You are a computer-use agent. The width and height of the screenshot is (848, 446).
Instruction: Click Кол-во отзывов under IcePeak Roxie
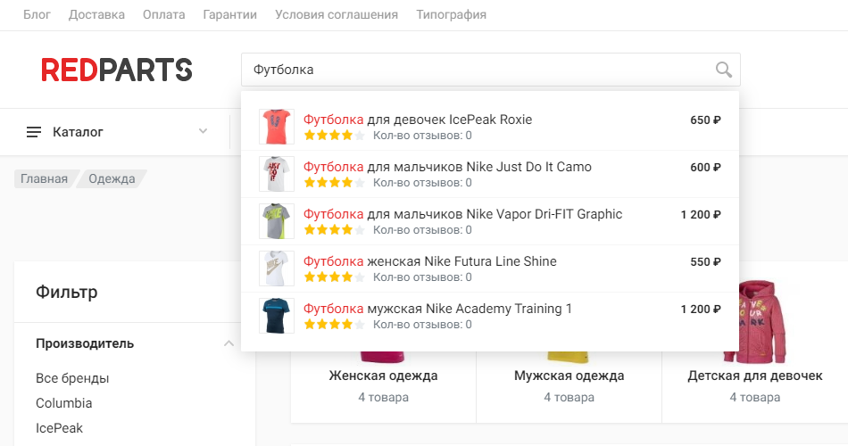tap(422, 136)
